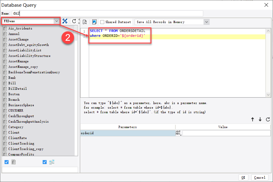273x182 pixels.
Task: Open the database connection settings wrench icon
Action: tap(65, 21)
